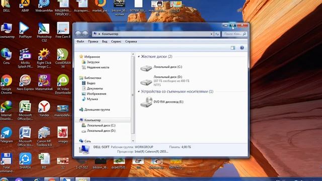Open the Вид menu
This screenshot has height=181, width=322.
pos(105,41)
